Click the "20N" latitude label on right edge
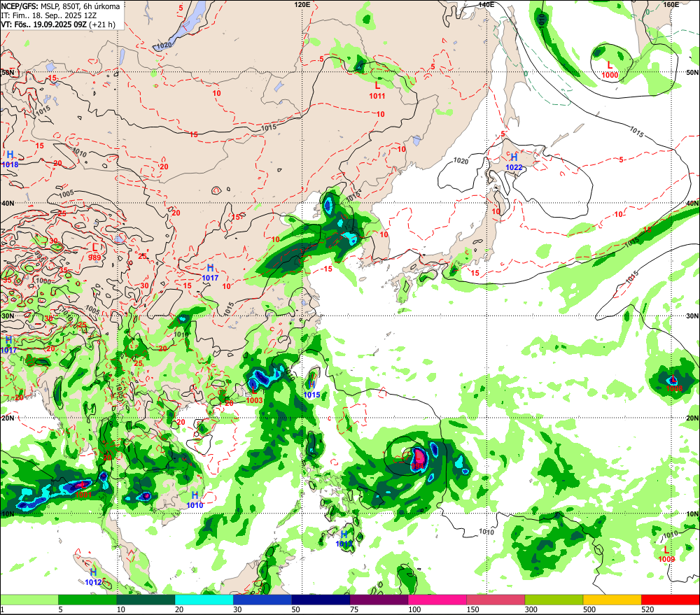The image size is (700, 615). point(692,418)
